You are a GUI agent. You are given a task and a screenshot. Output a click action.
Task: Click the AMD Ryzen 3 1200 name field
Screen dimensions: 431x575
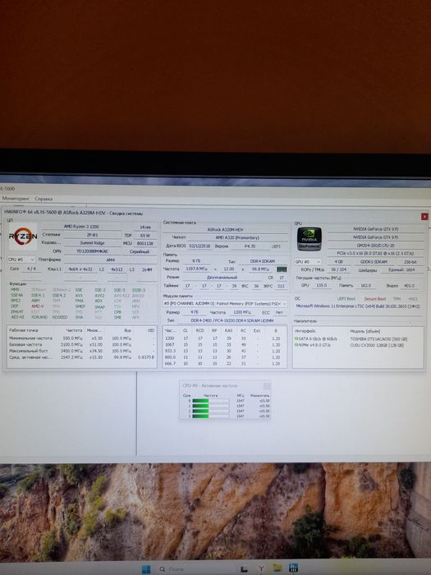[81, 227]
